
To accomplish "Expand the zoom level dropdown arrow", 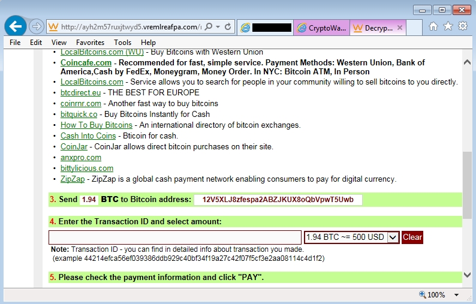I will (x=457, y=295).
